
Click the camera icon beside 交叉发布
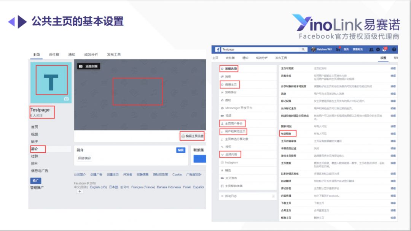(x=222, y=178)
